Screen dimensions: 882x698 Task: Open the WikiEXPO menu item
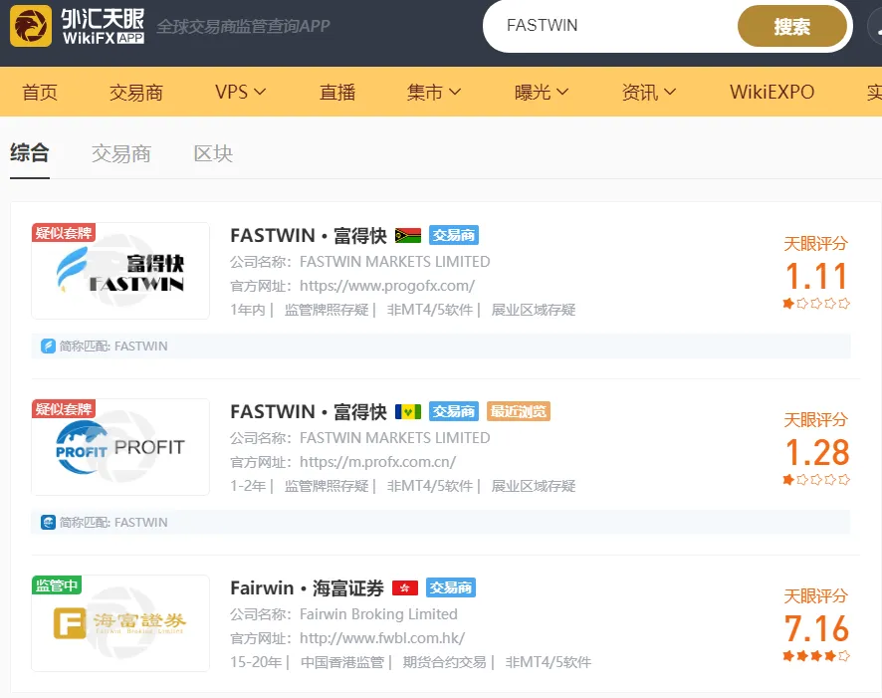(x=772, y=92)
